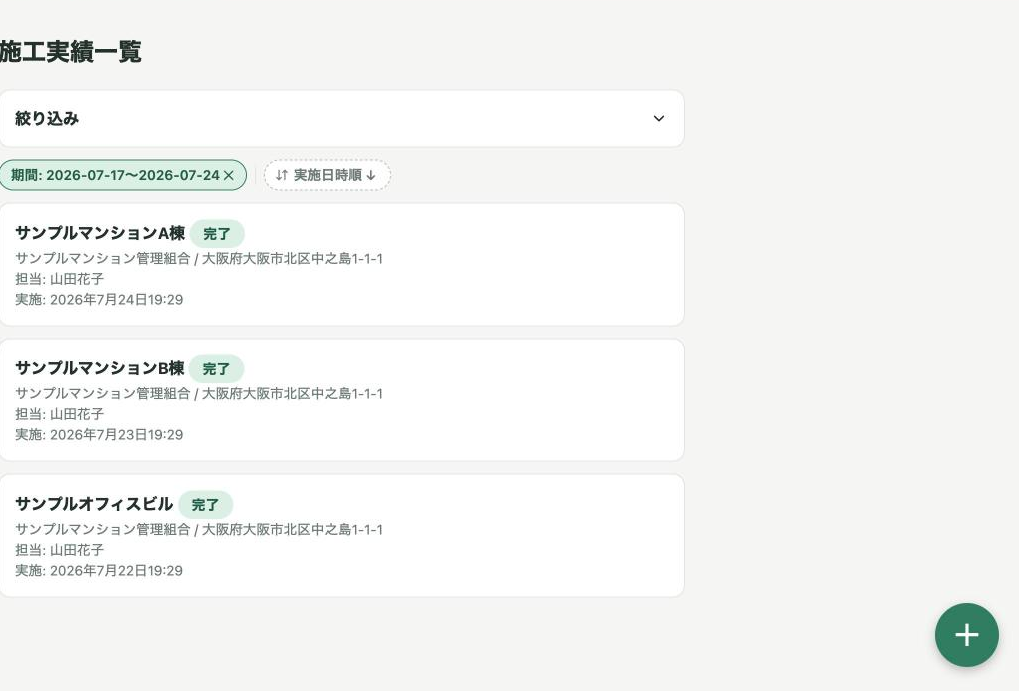This screenshot has width=1019, height=691.
Task: Click the green plus add button
Action: [966, 634]
